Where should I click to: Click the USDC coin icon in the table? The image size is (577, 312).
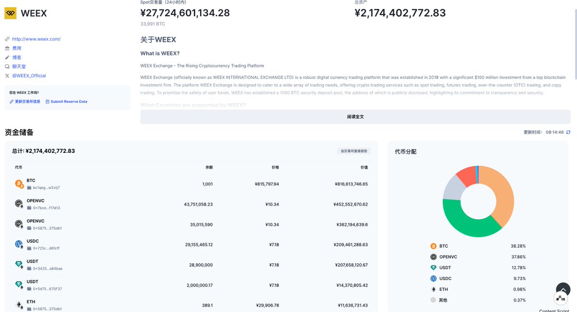point(19,244)
